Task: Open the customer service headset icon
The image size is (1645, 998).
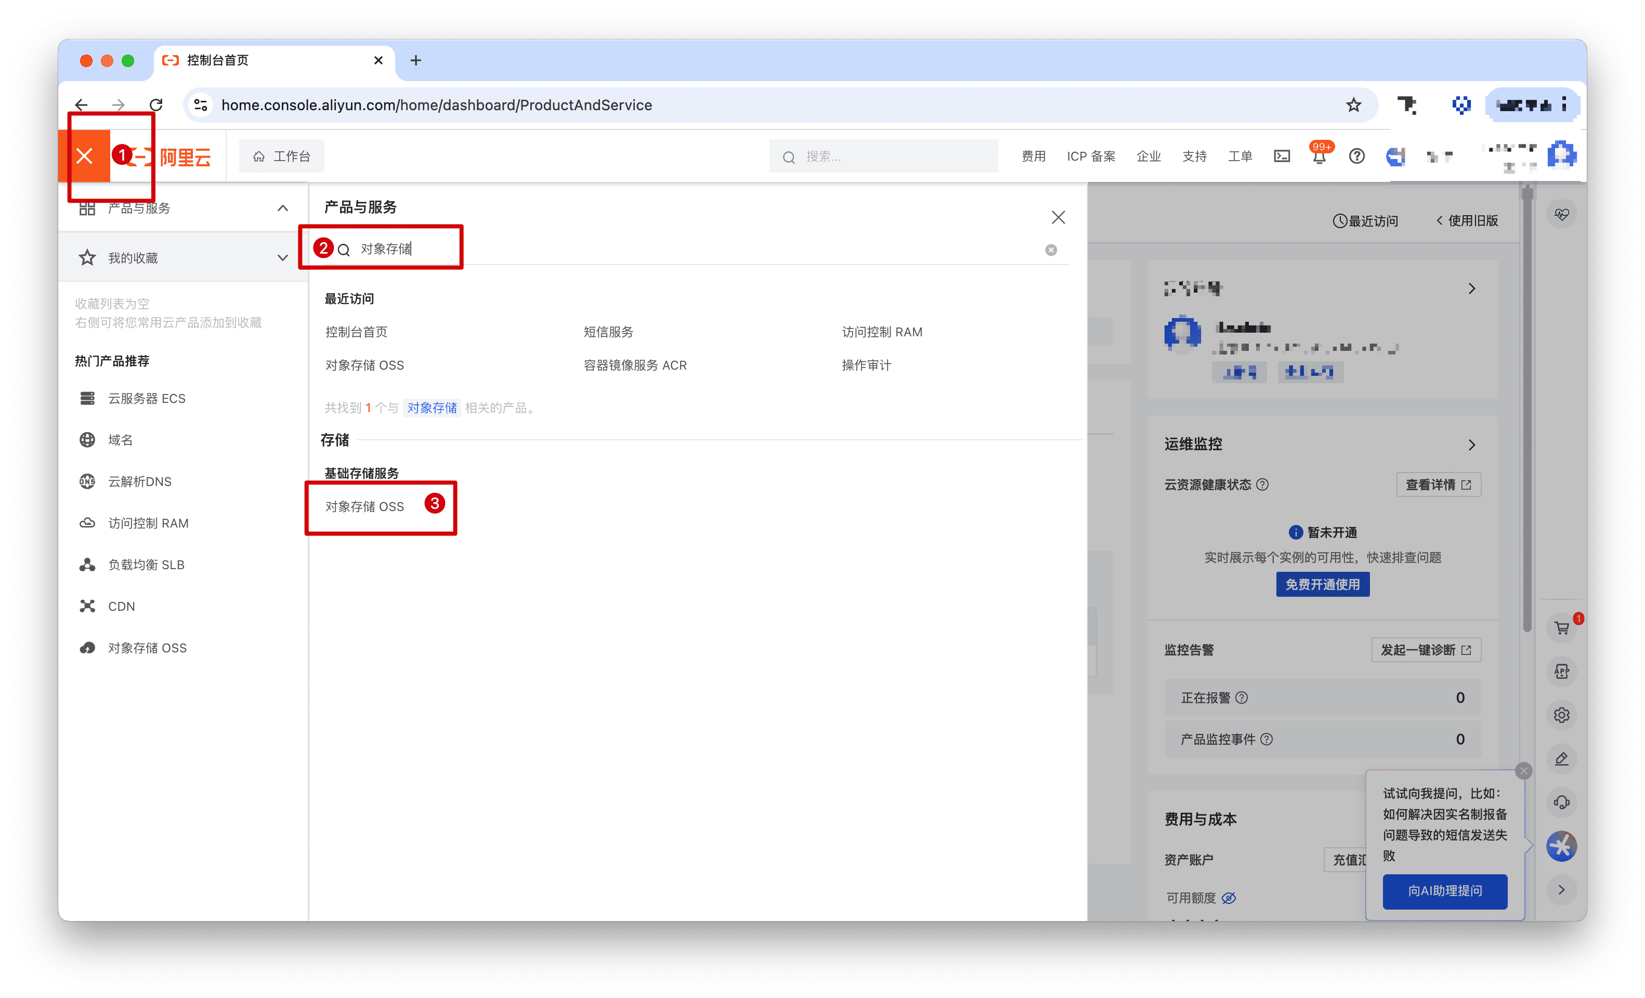Action: 1561,803
